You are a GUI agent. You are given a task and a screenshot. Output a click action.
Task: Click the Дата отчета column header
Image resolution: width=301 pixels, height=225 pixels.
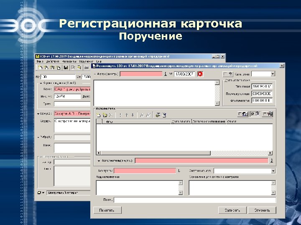tap(181, 122)
